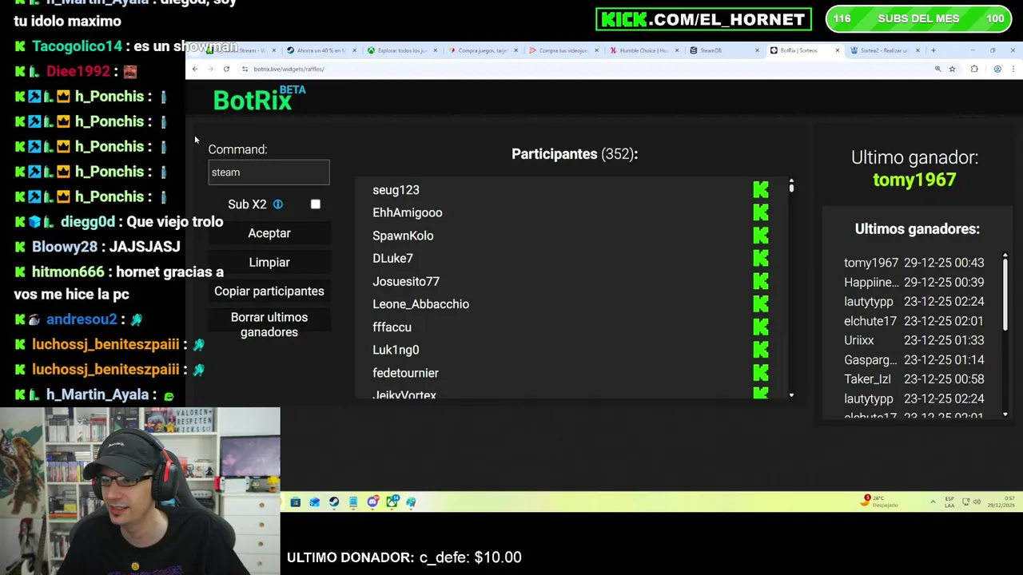Bookmark this page with the star icon
1023x575 pixels.
pos(952,69)
